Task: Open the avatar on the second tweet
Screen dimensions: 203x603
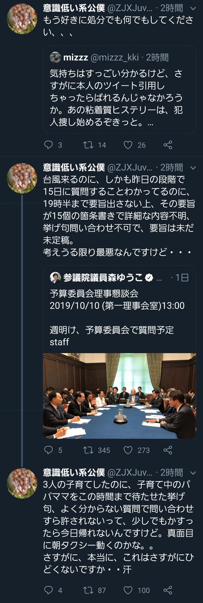Action: pyautogui.click(x=22, y=178)
